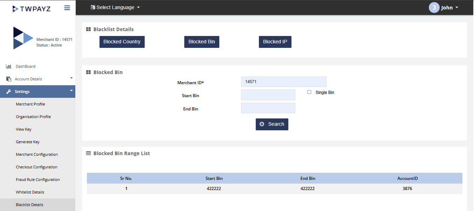Expand Account Details submenu arrow
474x211 pixels.
71,78
